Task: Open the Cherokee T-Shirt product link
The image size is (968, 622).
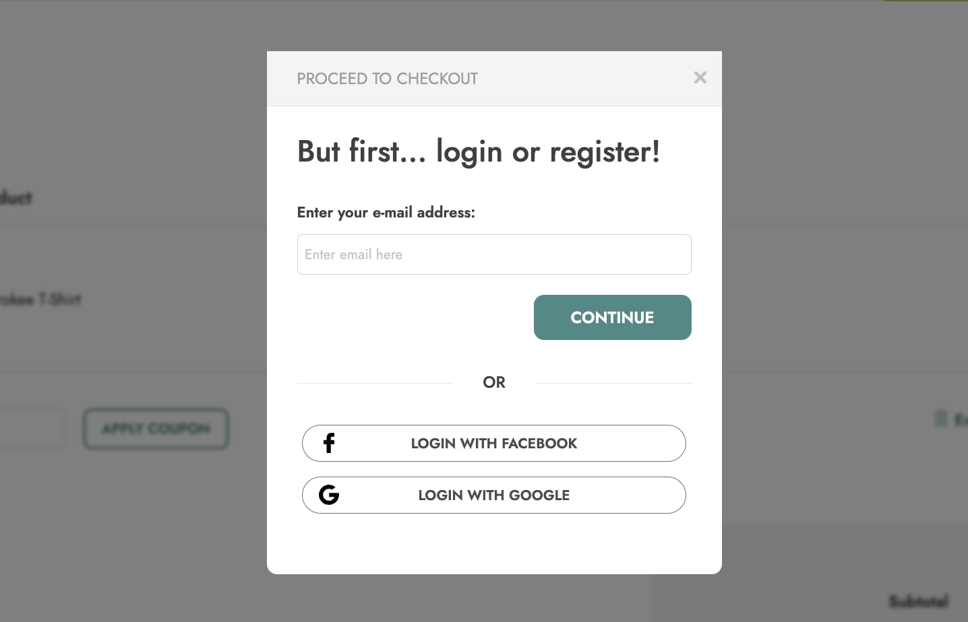Action: (x=40, y=299)
